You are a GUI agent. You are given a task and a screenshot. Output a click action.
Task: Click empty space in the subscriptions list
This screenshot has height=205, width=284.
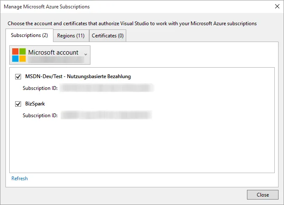(141, 147)
